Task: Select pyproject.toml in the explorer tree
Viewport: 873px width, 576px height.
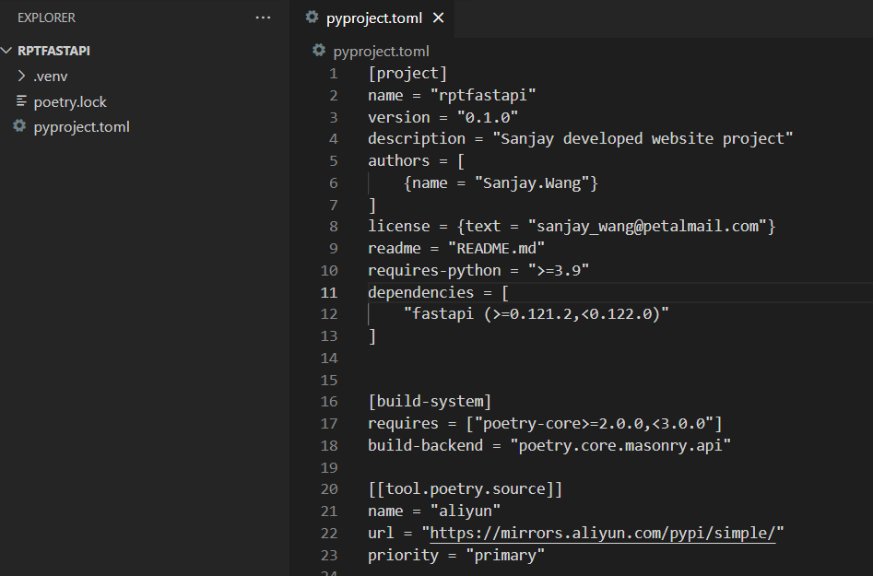Action: [81, 127]
